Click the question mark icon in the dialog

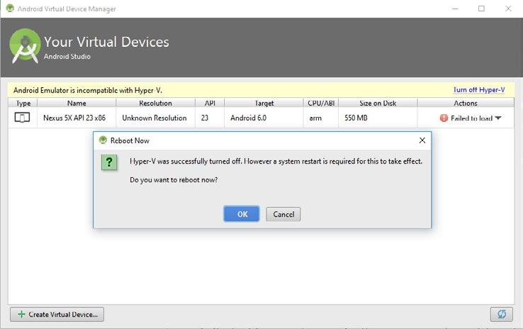point(109,162)
